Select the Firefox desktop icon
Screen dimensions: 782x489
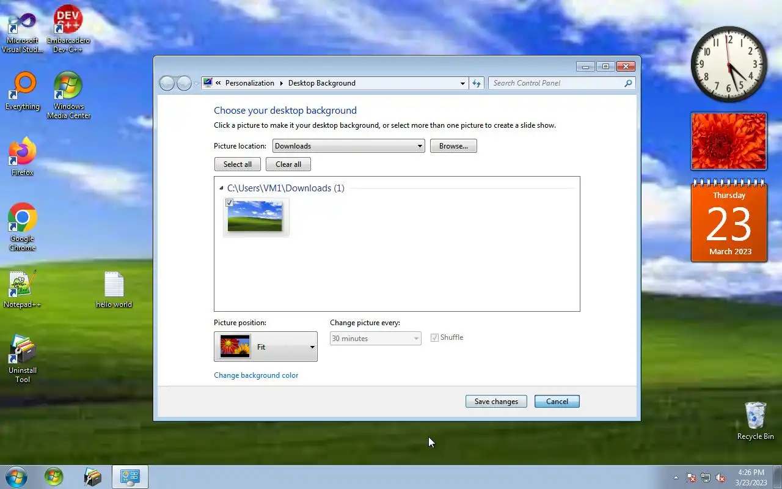coord(23,157)
